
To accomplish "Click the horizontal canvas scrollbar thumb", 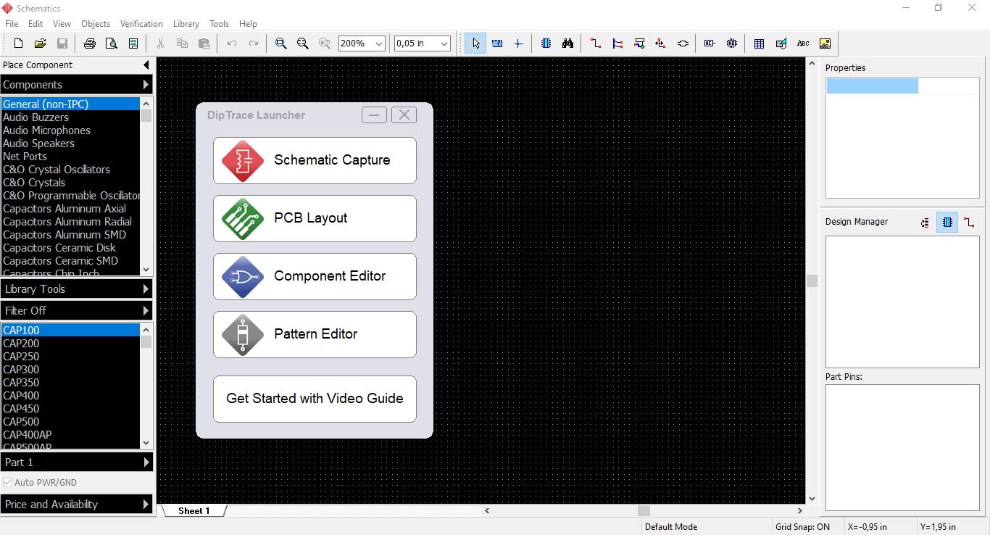I will [644, 511].
